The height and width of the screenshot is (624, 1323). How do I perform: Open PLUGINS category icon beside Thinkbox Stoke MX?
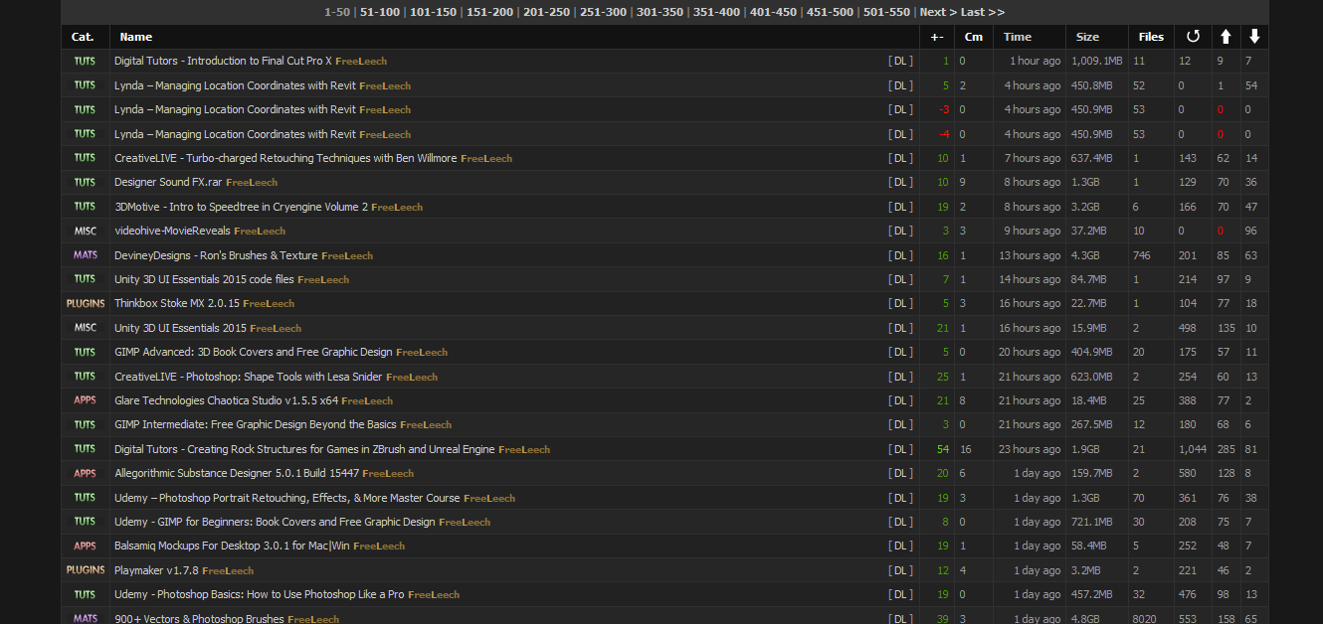(85, 303)
